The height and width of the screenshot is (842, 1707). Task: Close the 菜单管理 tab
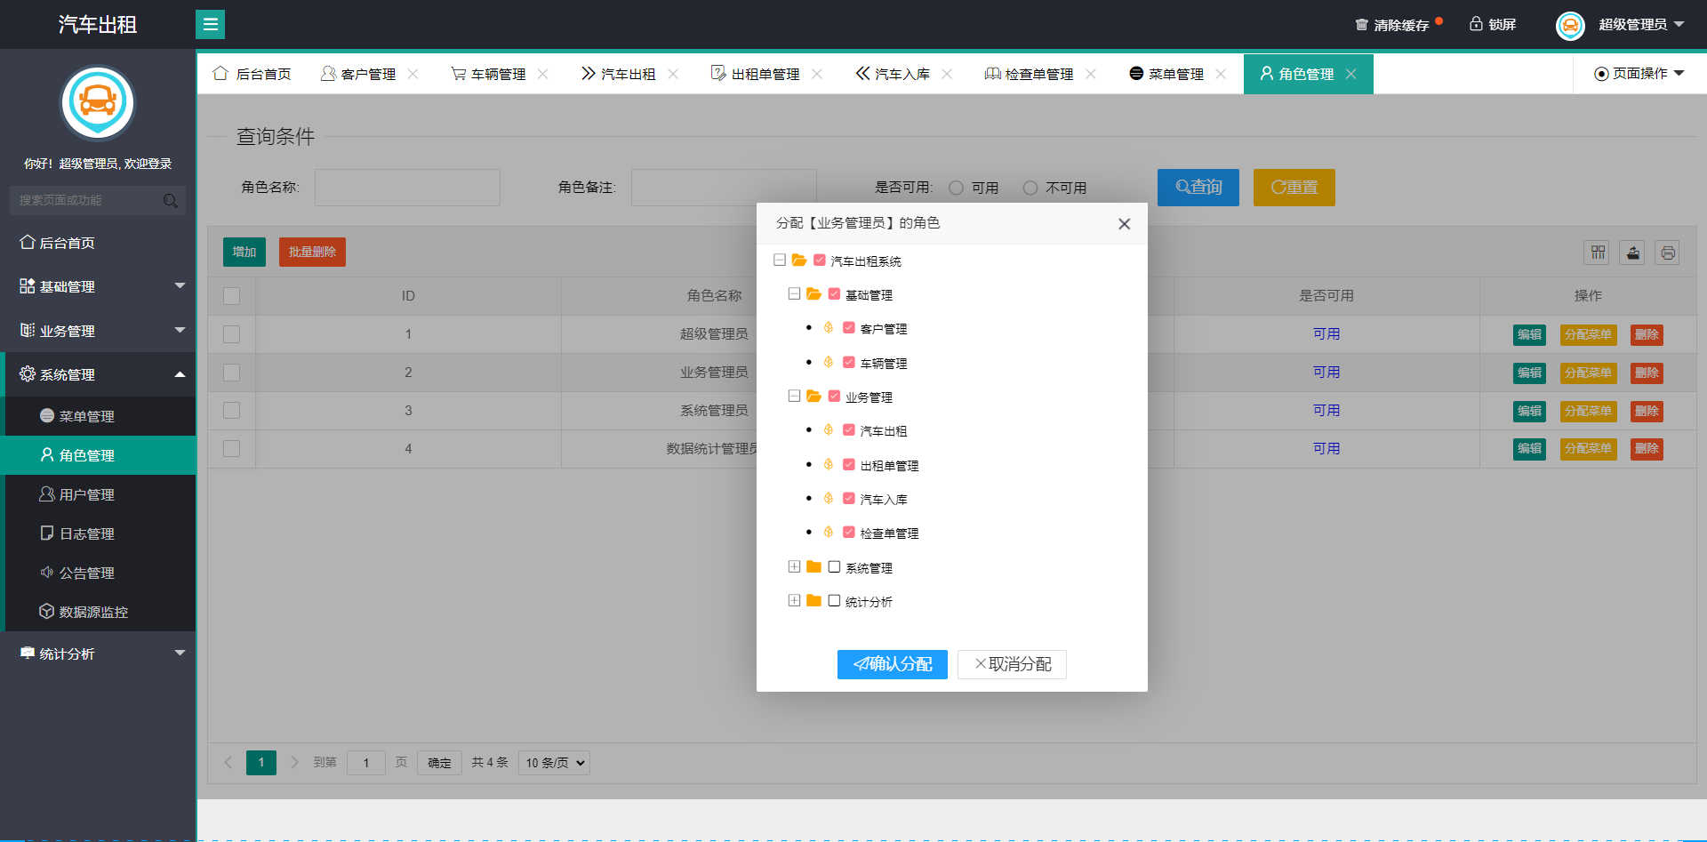[x=1221, y=74]
